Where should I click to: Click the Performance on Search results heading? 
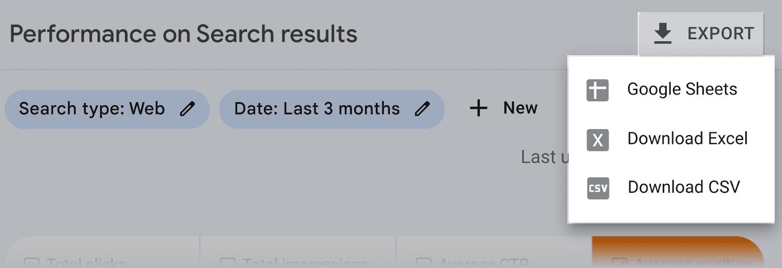click(183, 34)
